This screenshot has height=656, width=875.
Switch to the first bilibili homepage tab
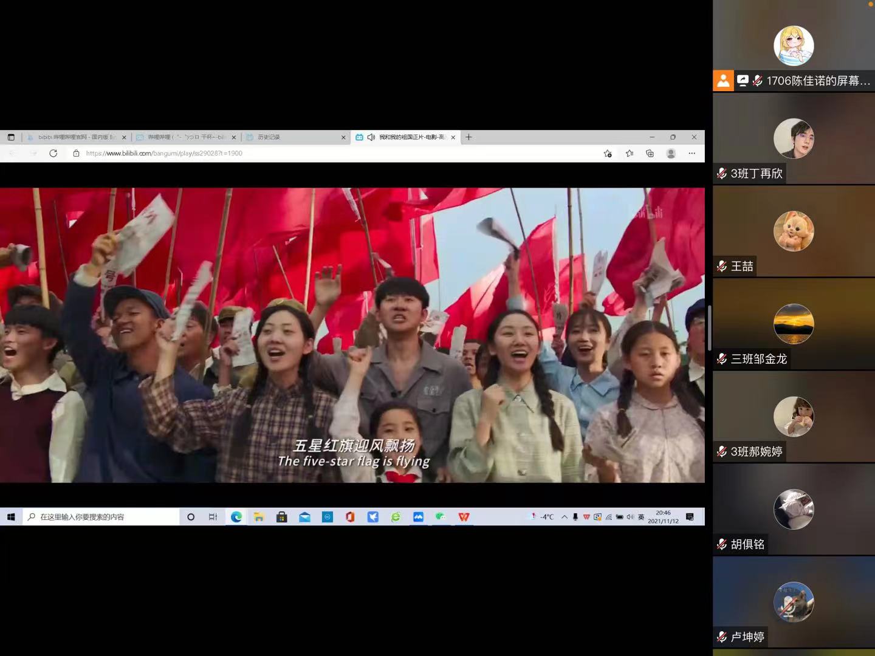[x=74, y=137]
